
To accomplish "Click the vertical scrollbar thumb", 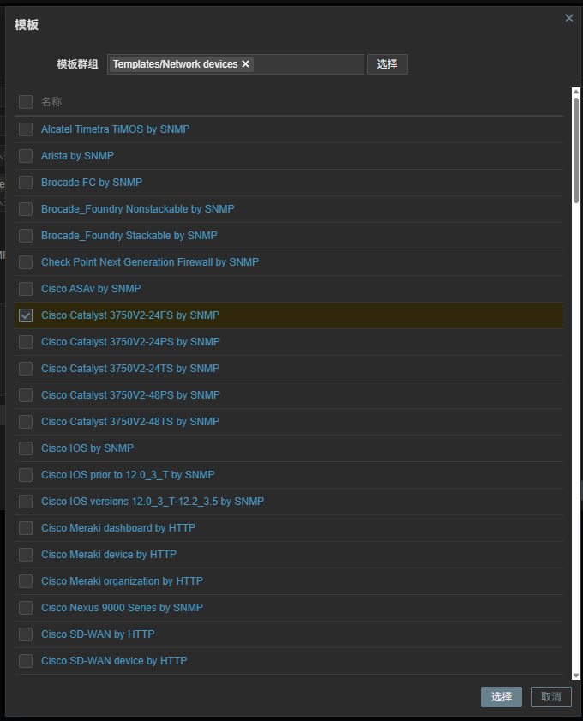I will click(x=575, y=150).
